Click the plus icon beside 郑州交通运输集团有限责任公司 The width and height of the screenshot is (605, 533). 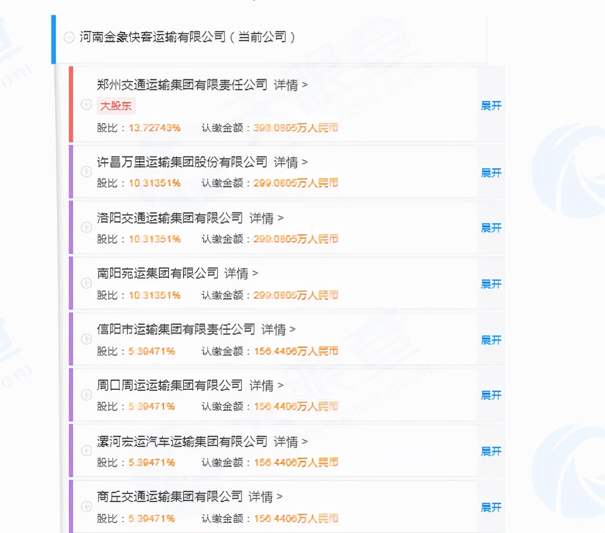click(86, 104)
